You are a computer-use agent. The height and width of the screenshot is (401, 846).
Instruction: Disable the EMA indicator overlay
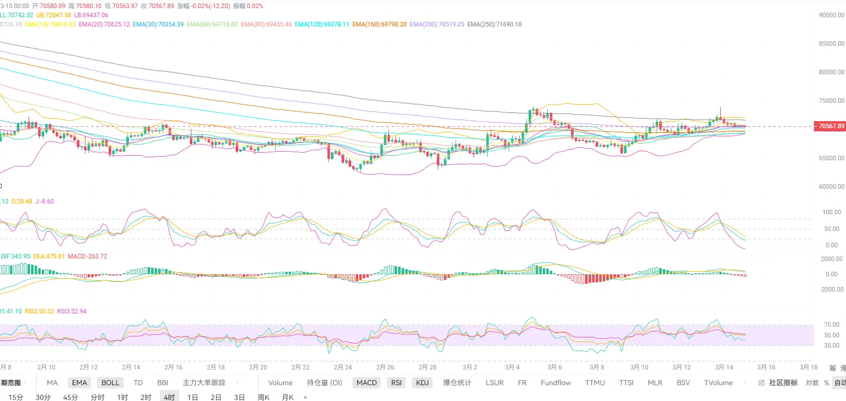(x=79, y=383)
